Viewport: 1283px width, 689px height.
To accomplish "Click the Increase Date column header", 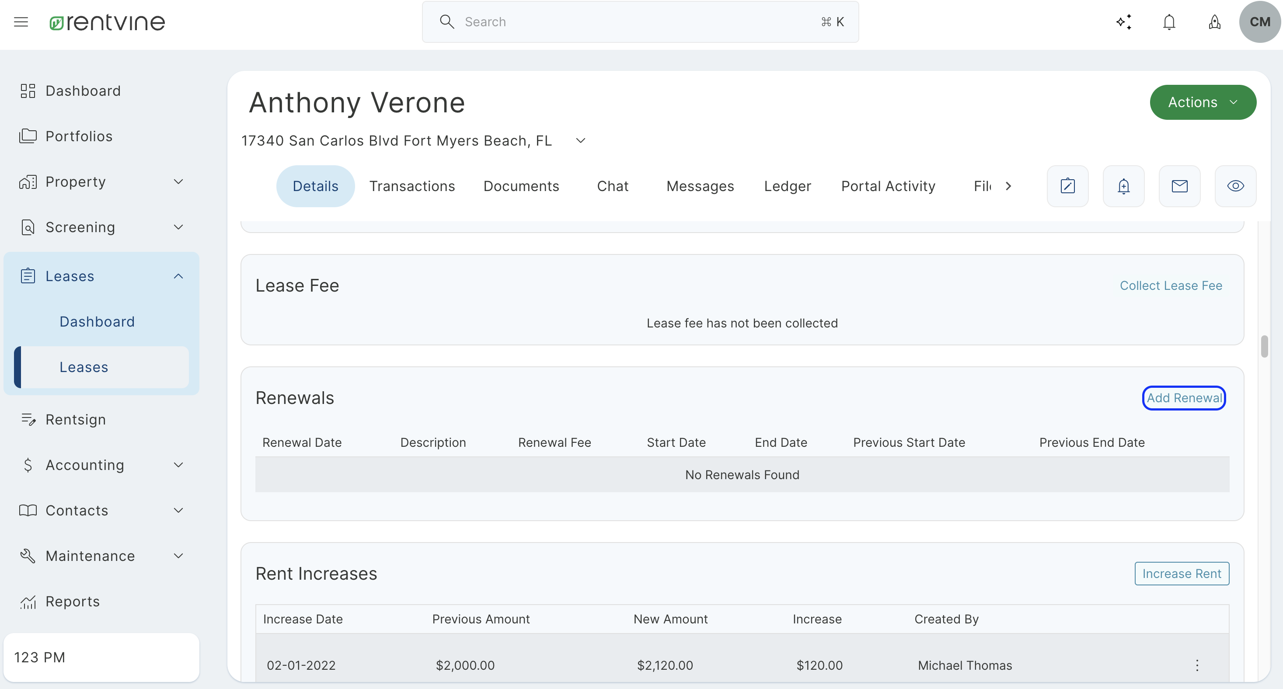I will tap(303, 619).
